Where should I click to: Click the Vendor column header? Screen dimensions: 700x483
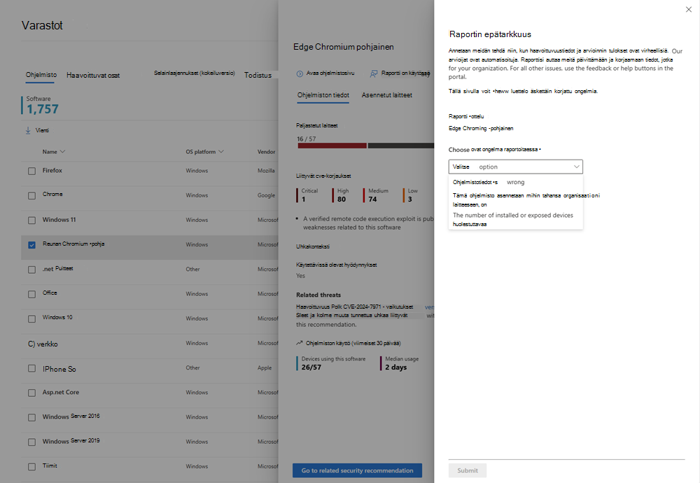(x=266, y=152)
